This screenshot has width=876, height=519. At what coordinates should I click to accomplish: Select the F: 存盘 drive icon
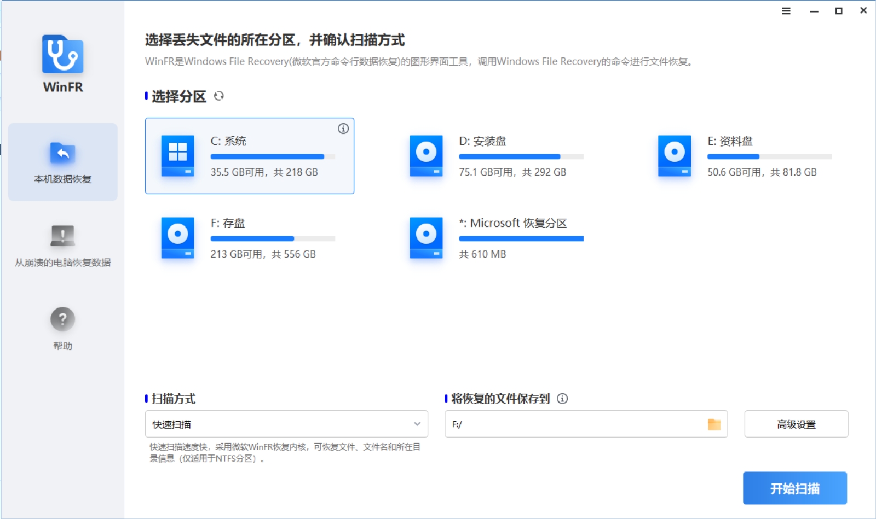pos(178,238)
